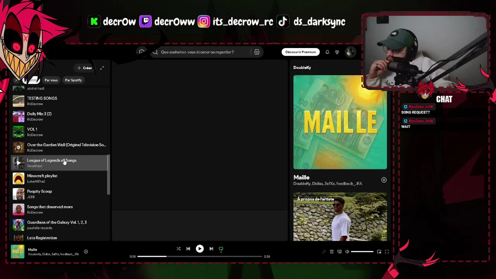Click artist names under Maille in right panel

(x=328, y=184)
